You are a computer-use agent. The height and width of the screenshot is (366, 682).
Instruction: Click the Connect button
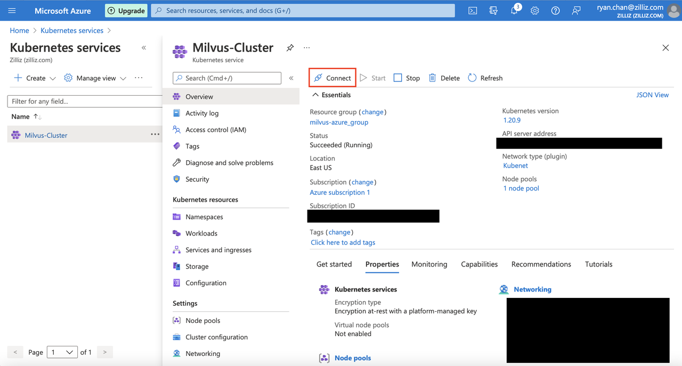pos(332,78)
